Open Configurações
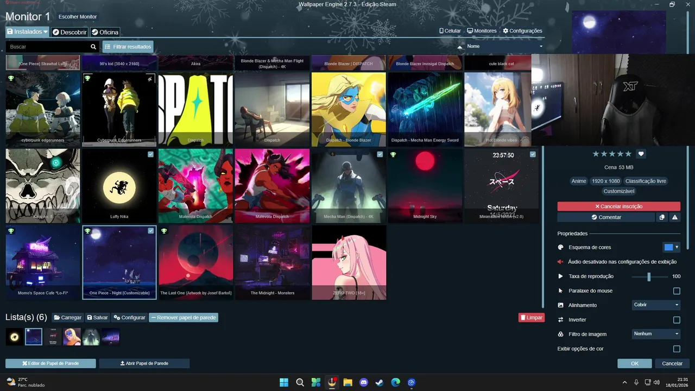695x391 pixels. click(x=522, y=31)
